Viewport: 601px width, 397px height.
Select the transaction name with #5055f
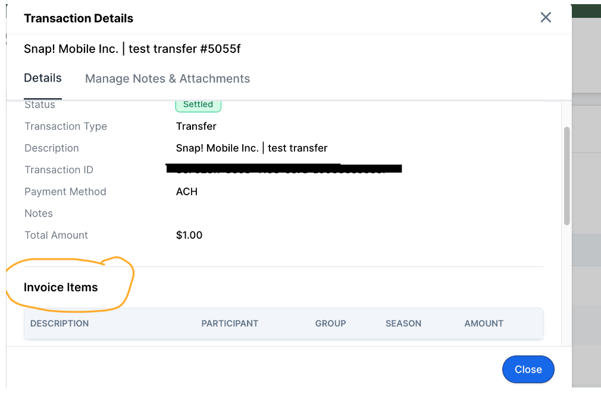pos(132,49)
